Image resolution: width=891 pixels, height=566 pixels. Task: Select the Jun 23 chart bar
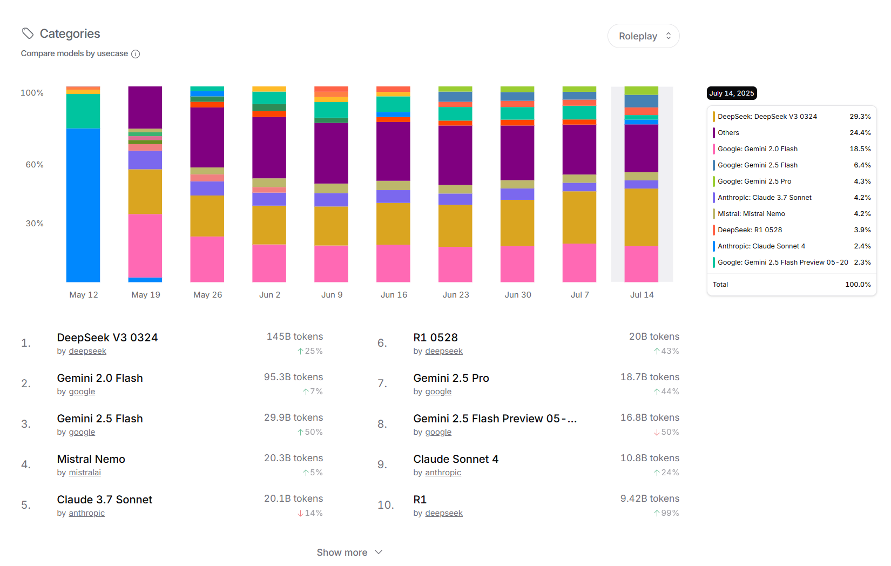pos(455,184)
